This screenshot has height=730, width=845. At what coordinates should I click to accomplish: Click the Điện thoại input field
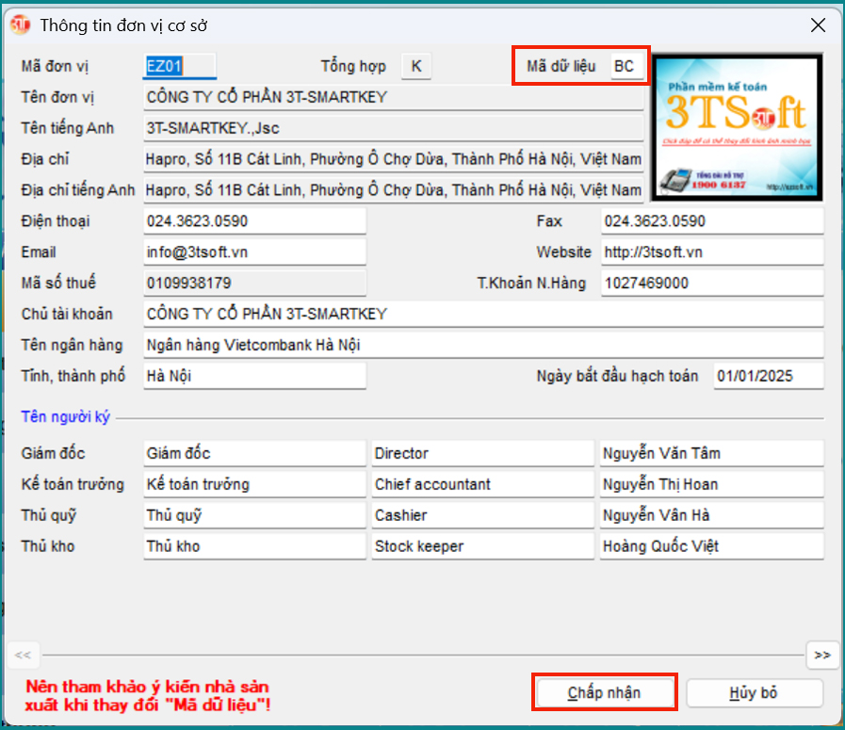(254, 221)
